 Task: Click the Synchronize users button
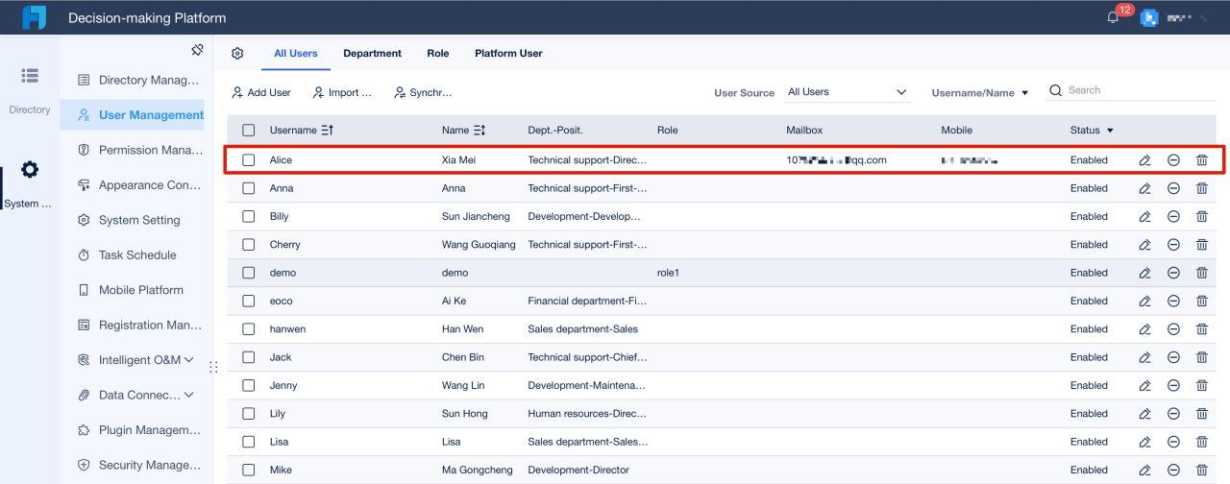coord(423,93)
